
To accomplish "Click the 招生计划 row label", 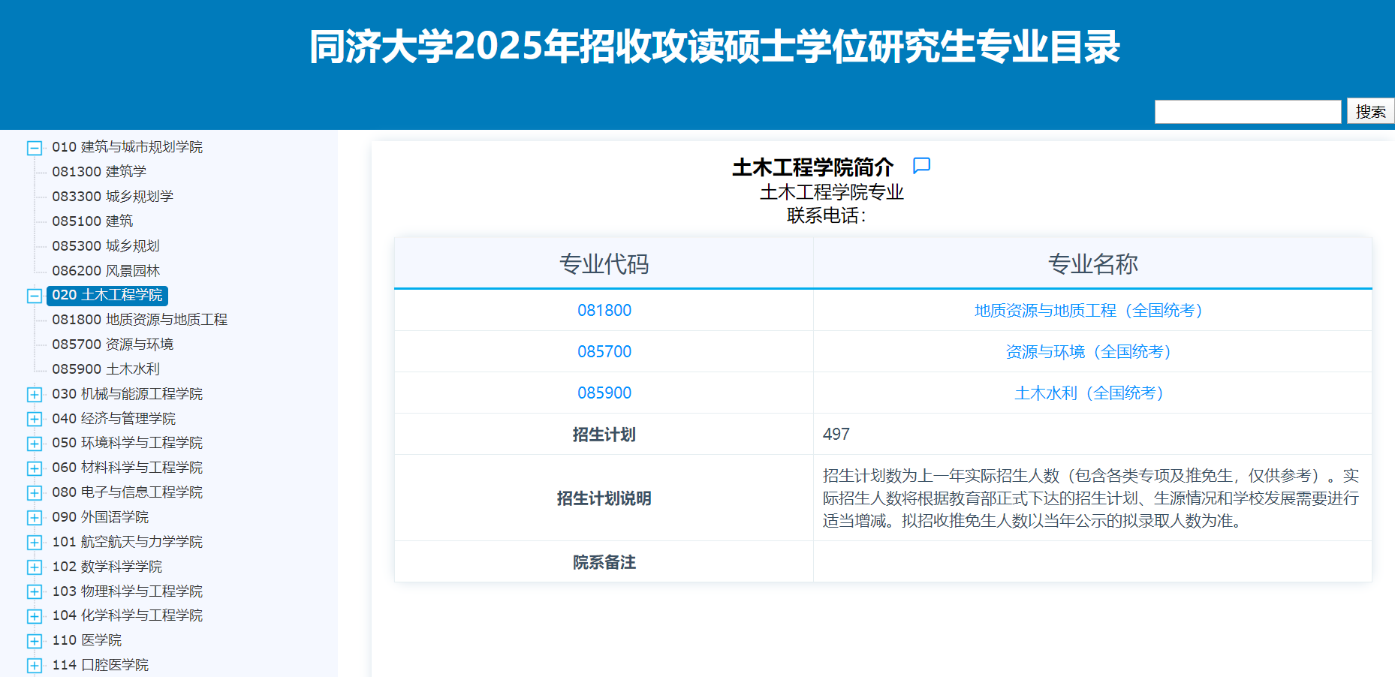I will (604, 435).
